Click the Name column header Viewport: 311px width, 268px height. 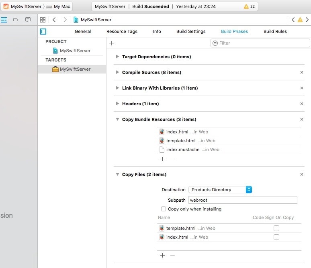pos(164,217)
